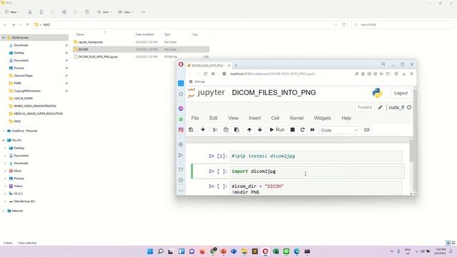Open the Jupyter Widgets menu
Viewport: 457px width, 257px height.
point(322,118)
